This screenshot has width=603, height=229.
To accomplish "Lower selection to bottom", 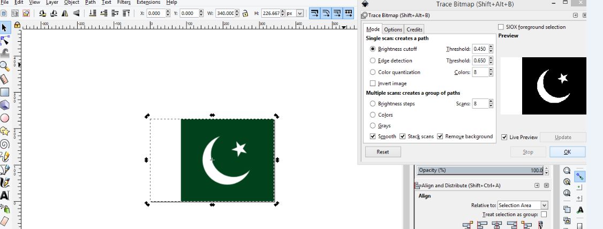I will coord(93,13).
